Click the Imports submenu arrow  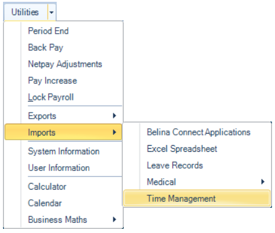[115, 132]
